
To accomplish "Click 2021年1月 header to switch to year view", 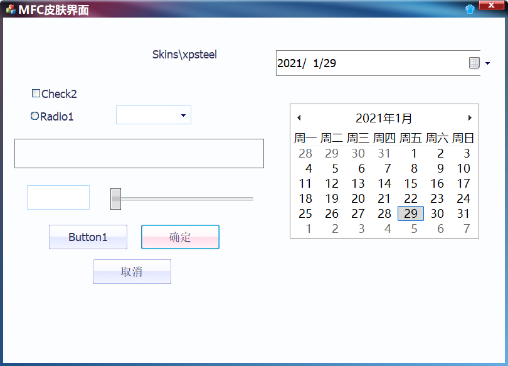I will click(x=383, y=117).
